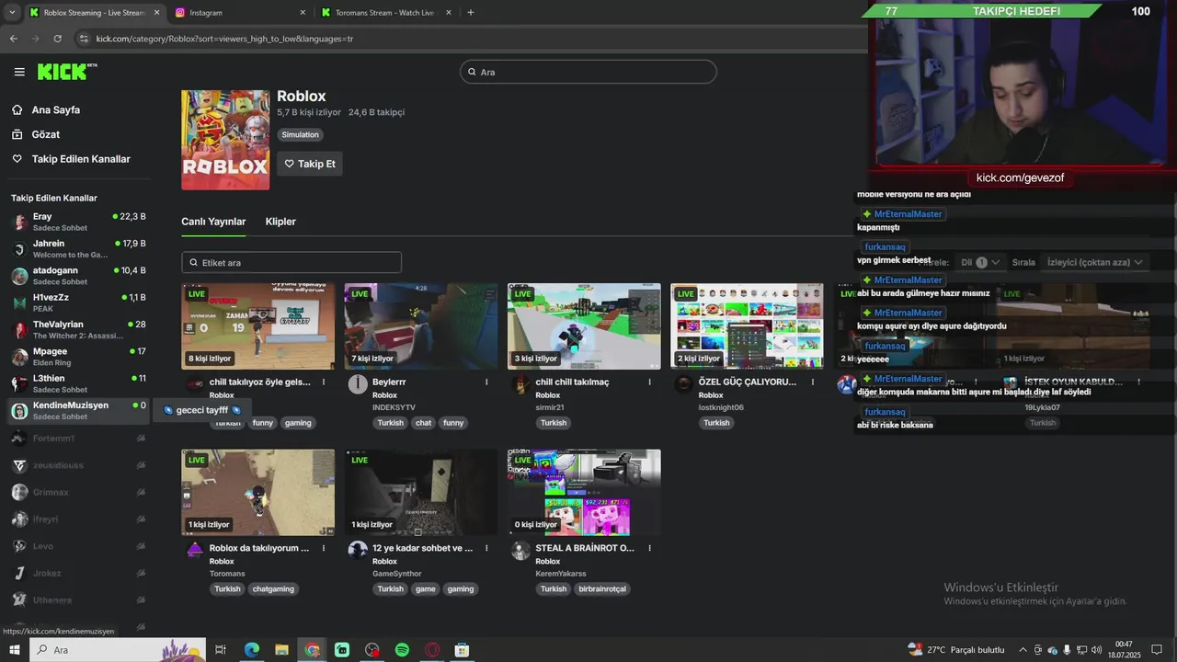Click the KeremYakarss channel avatar
The height and width of the screenshot is (662, 1177).
coord(520,551)
